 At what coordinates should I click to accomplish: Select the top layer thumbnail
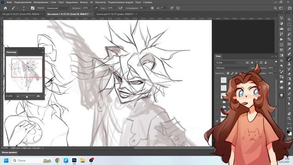coord(223,80)
